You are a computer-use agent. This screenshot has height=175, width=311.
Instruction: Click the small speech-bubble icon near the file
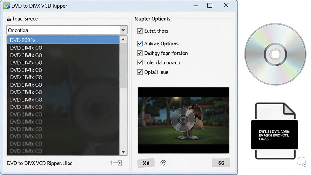pyautogui.click(x=302, y=162)
